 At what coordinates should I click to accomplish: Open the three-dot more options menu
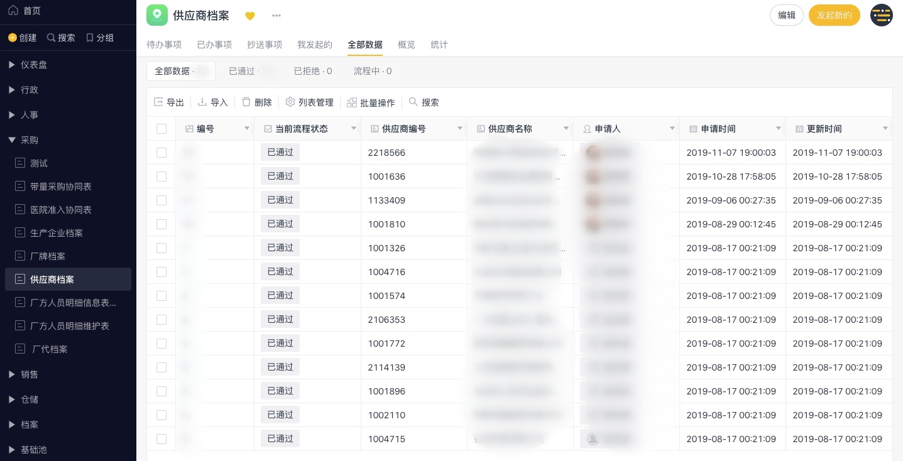276,16
